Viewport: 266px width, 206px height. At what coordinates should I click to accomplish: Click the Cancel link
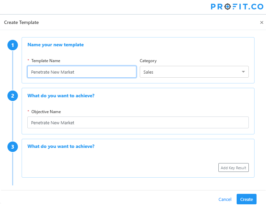225,199
